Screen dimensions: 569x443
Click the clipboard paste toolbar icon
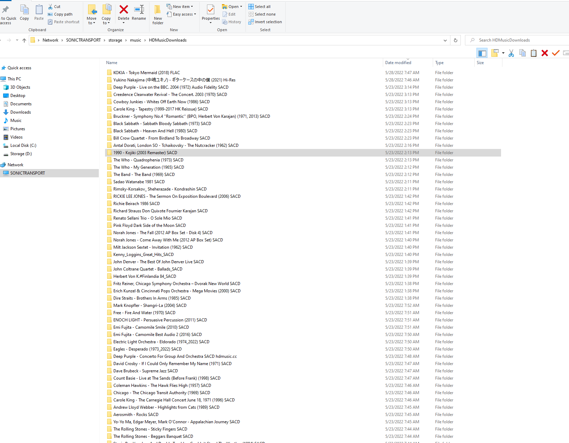tap(534, 53)
